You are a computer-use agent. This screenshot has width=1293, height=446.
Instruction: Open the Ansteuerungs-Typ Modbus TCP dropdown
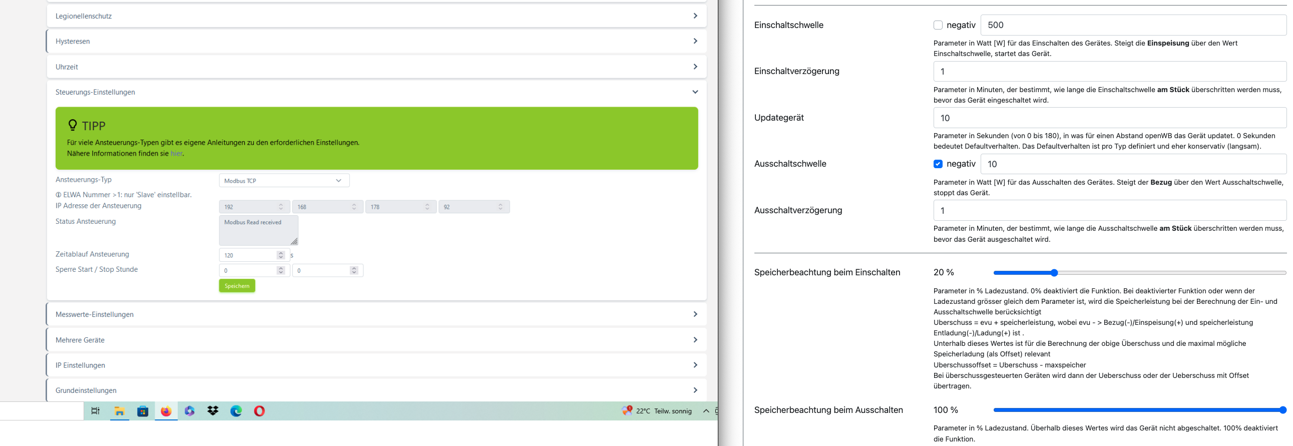tap(284, 181)
